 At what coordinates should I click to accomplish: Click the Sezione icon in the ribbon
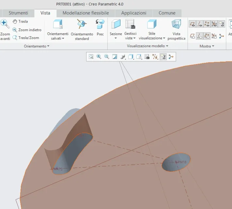(116, 24)
